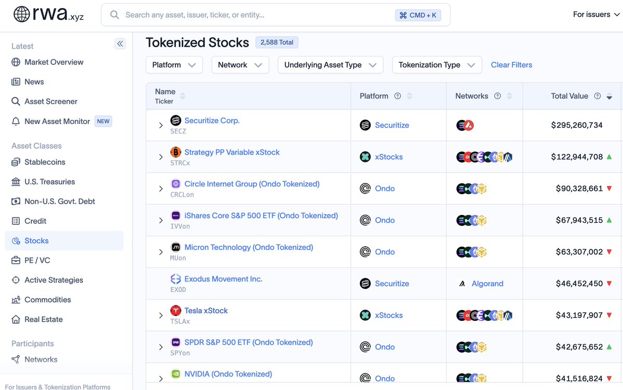The width and height of the screenshot is (623, 390).
Task: Collapse the sidebar with the double-chevron button
Action: (x=120, y=44)
